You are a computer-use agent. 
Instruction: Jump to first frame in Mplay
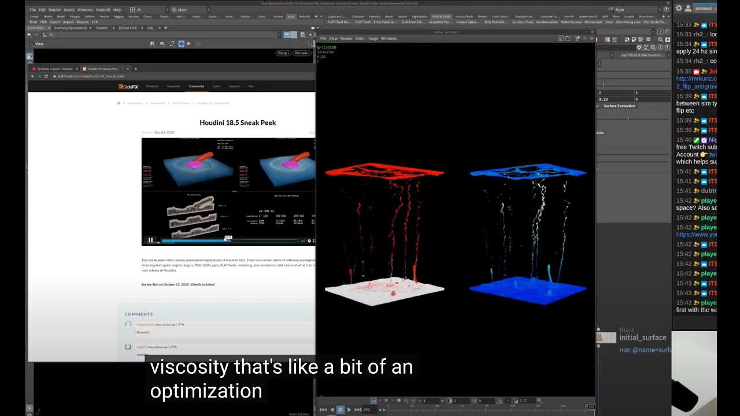pos(323,409)
